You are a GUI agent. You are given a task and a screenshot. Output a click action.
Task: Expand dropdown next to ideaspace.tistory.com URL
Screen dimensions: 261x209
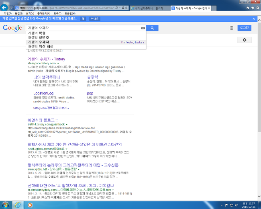point(58,64)
